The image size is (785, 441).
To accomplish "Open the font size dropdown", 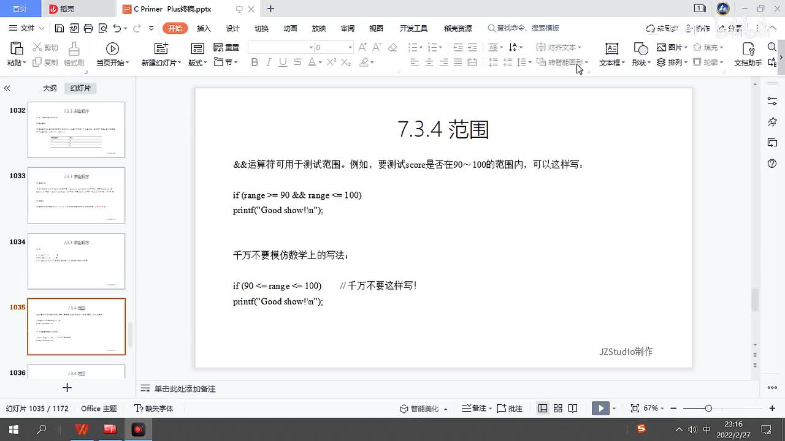I will [x=350, y=47].
